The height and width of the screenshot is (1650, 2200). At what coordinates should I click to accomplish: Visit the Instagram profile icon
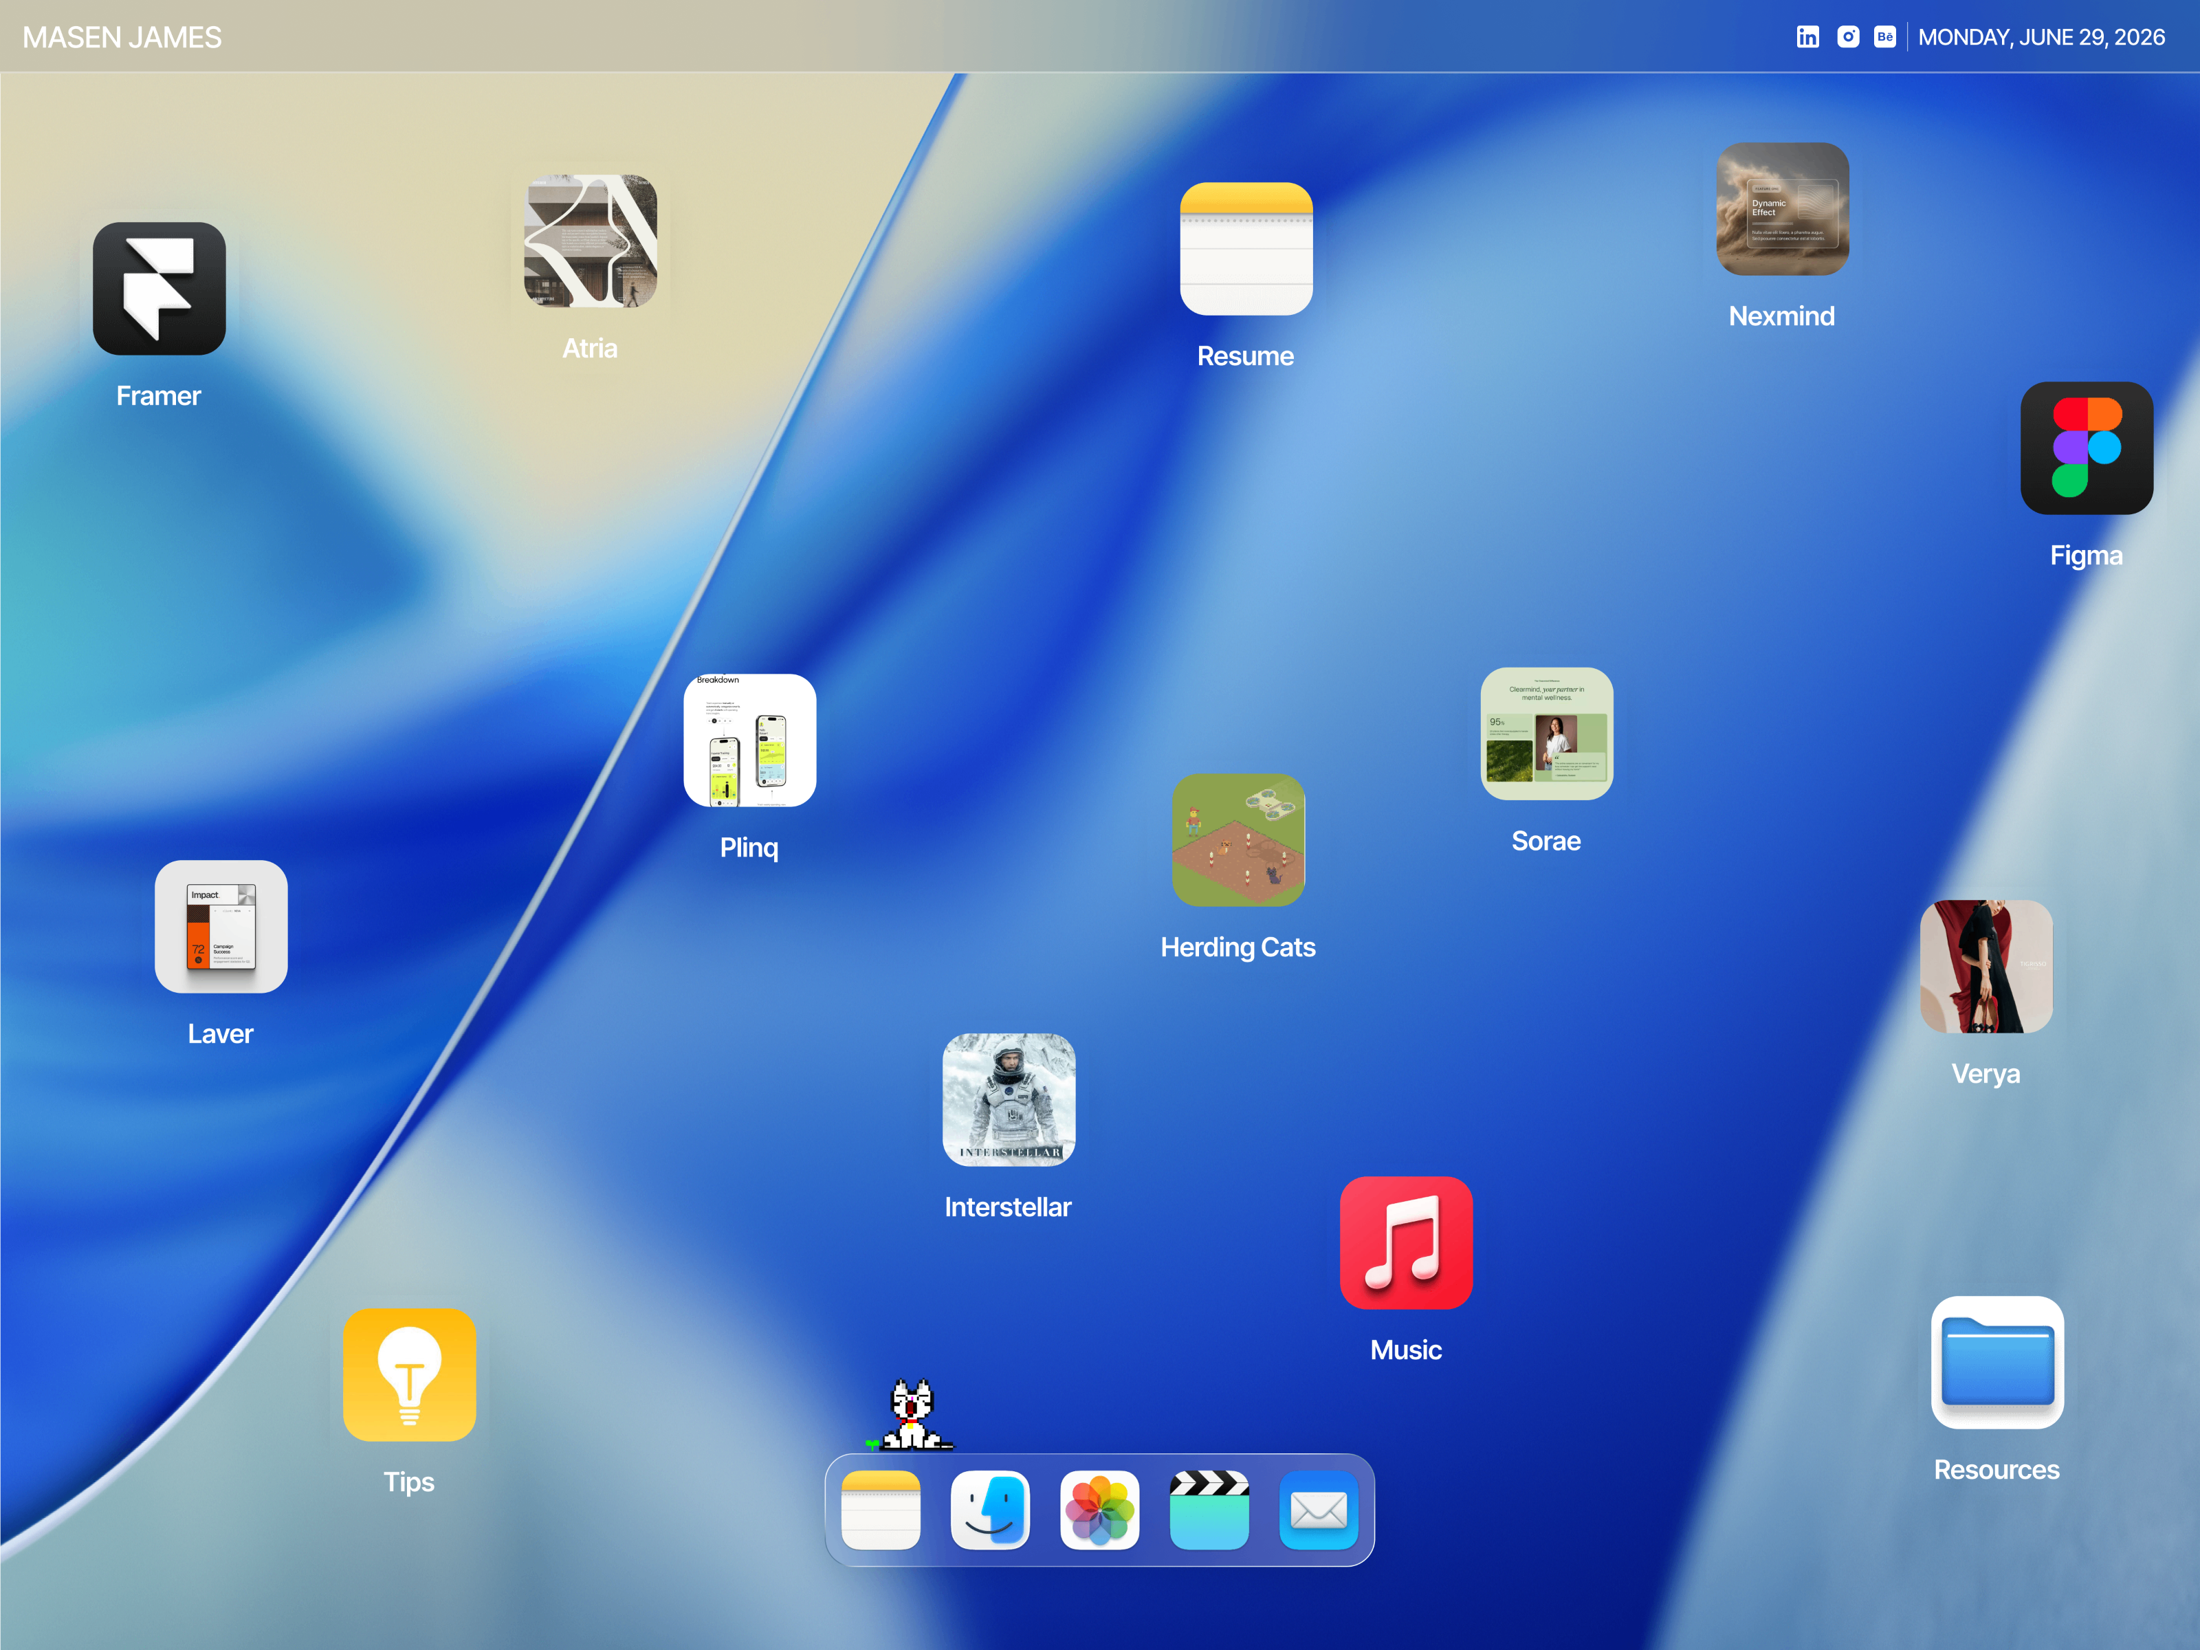[x=1848, y=37]
